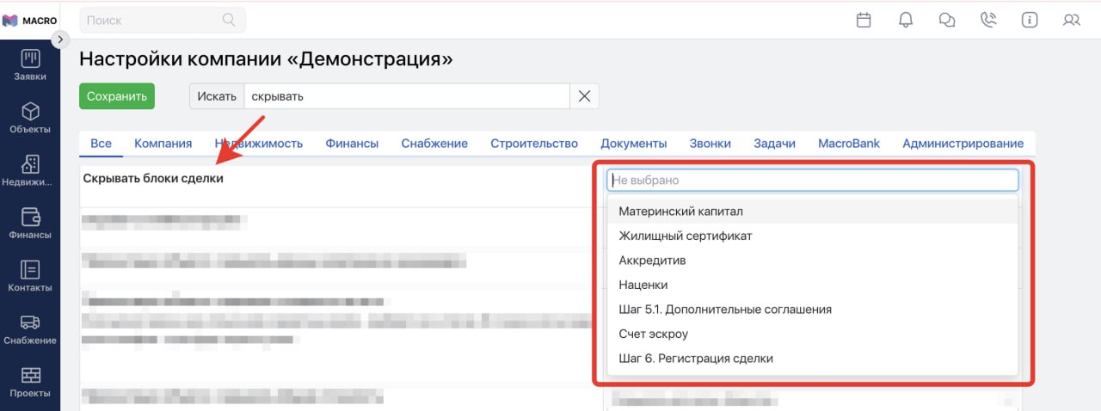Screen dimensions: 1101x411
Task: Click the green Сохранить button
Action: coord(117,96)
